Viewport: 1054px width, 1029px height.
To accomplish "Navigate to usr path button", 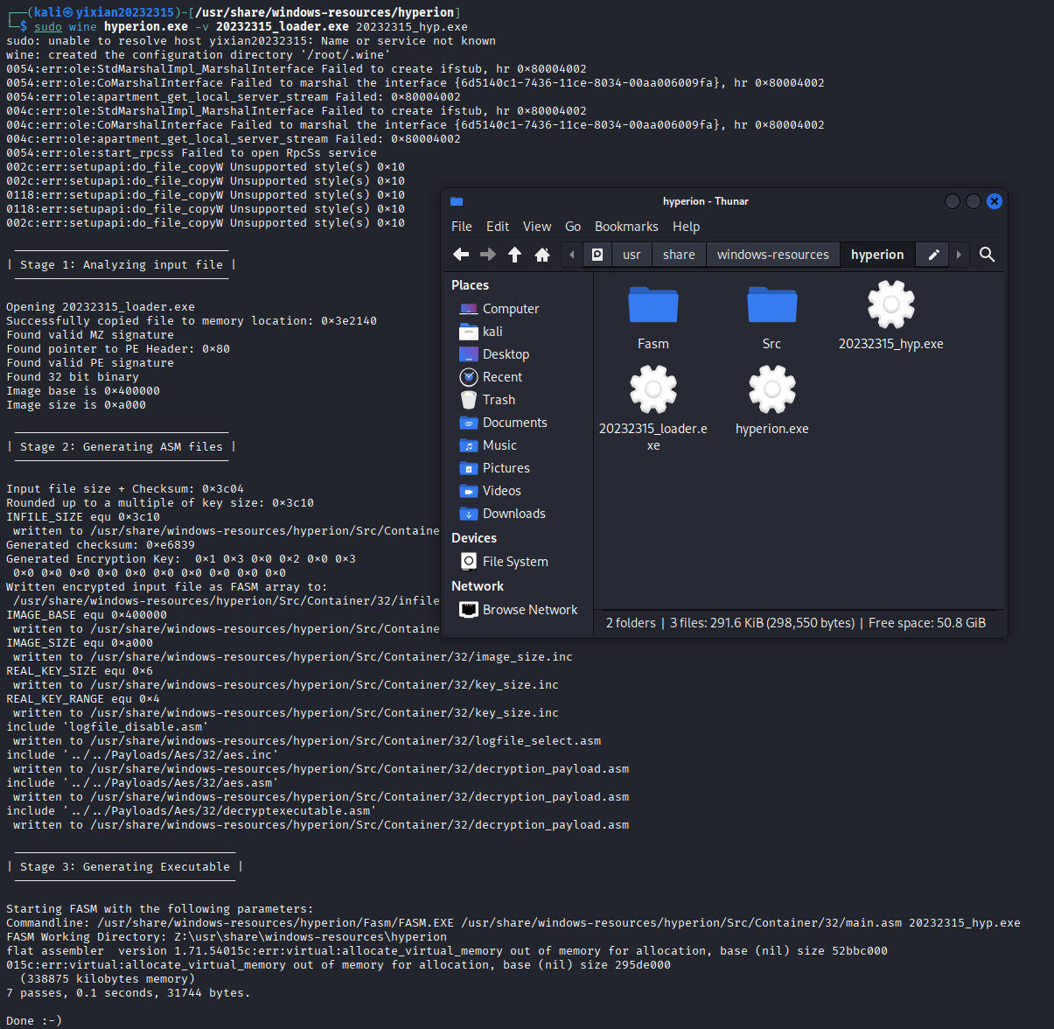I will 632,255.
